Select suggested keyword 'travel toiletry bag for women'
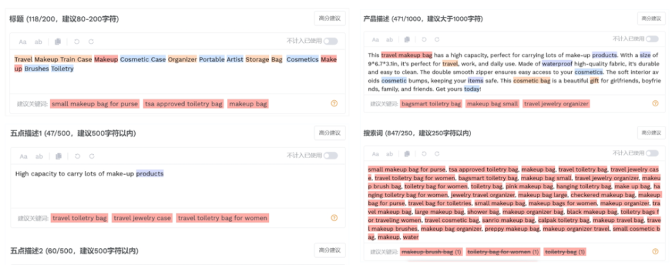 coord(222,219)
